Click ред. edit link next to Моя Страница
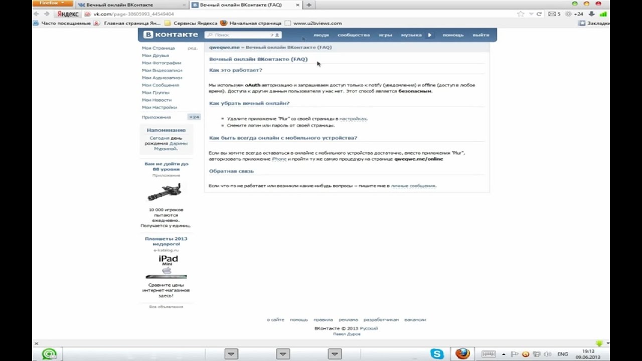 (x=193, y=48)
